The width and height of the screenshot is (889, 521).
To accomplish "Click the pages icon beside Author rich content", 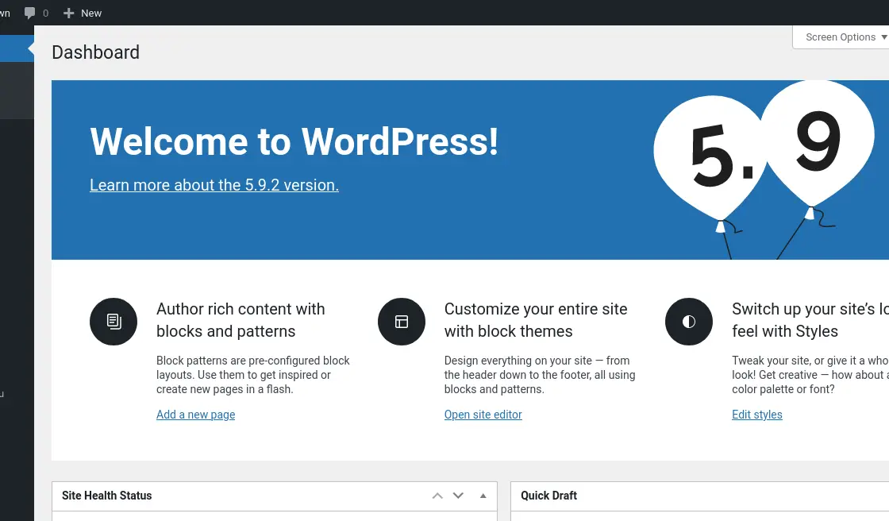I will click(x=114, y=322).
